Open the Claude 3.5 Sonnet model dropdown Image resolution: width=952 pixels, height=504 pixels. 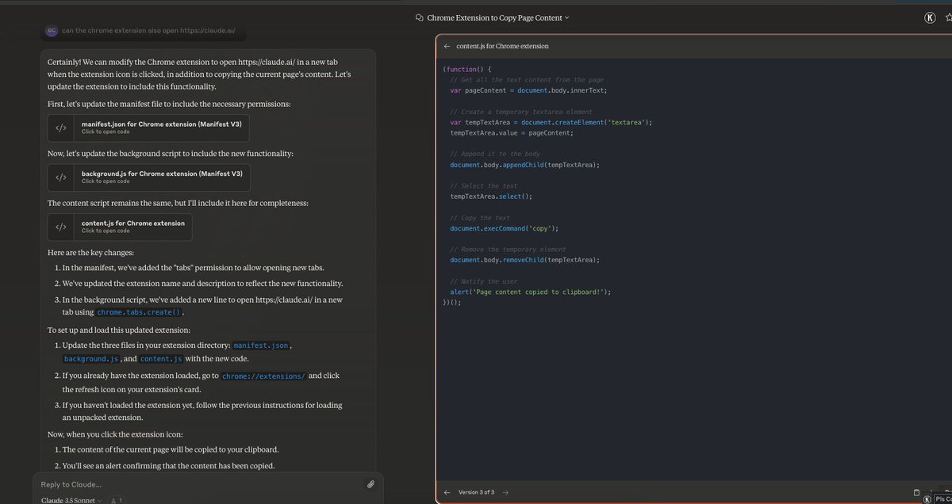71,500
